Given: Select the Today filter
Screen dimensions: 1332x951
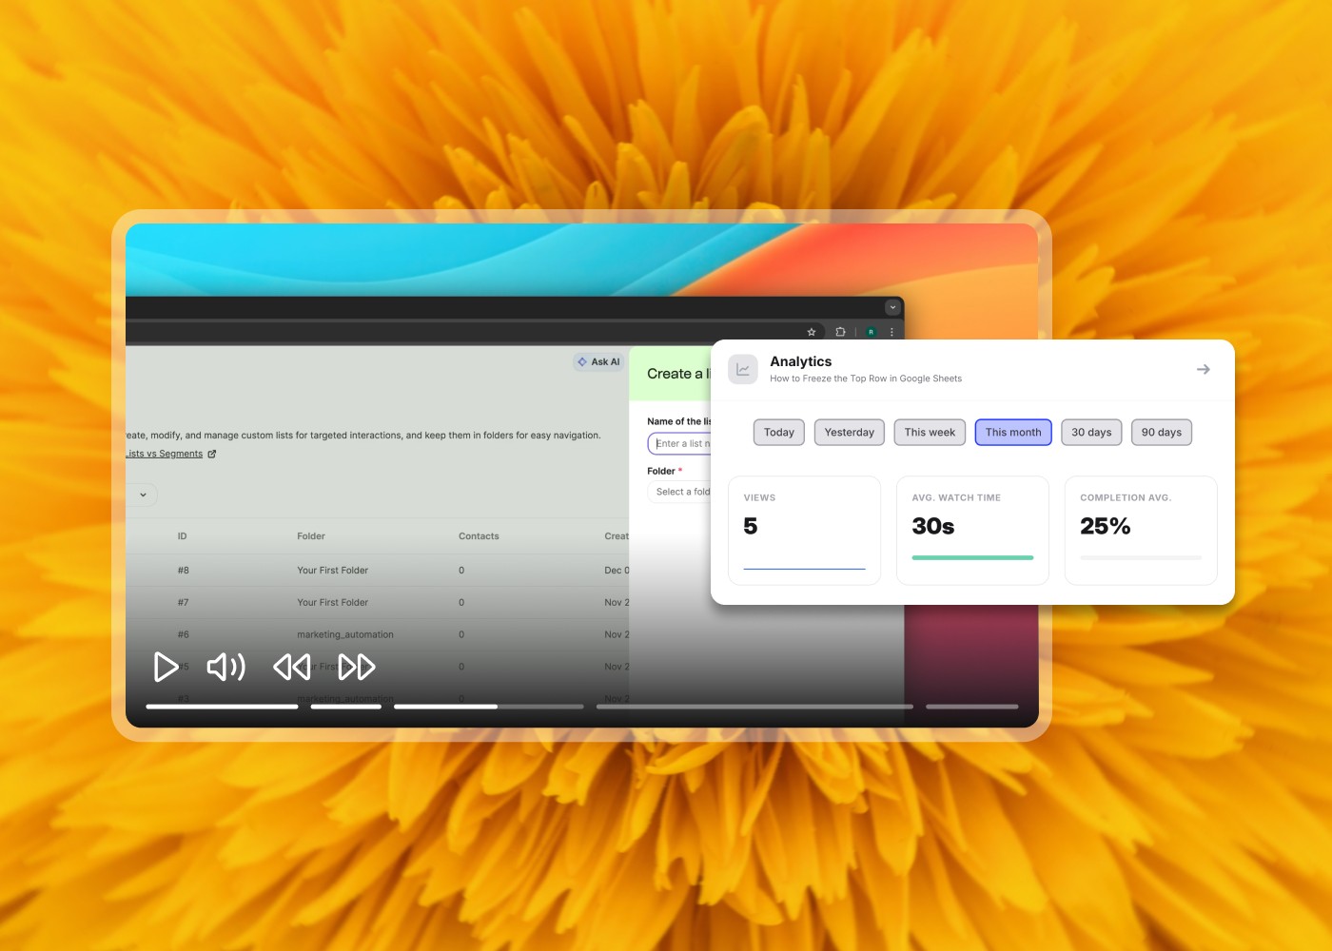Looking at the screenshot, I should click(779, 433).
